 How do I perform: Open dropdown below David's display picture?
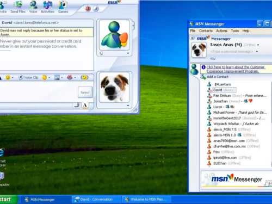[x=128, y=53]
